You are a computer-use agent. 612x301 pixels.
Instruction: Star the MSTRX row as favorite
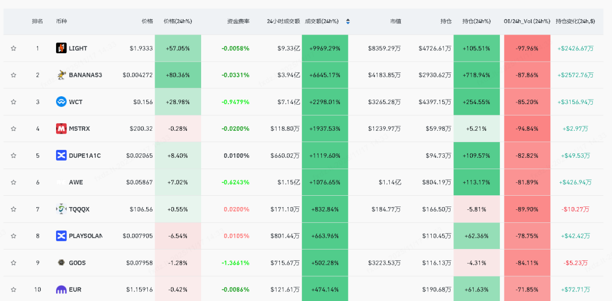[14, 128]
